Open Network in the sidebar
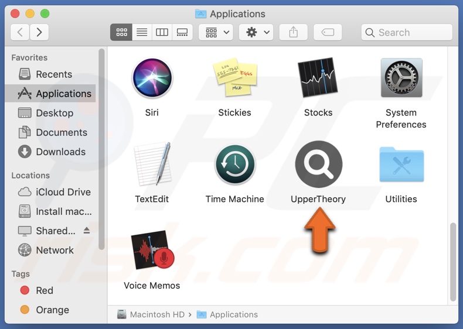Screen dimensions: 463x329 50,250
